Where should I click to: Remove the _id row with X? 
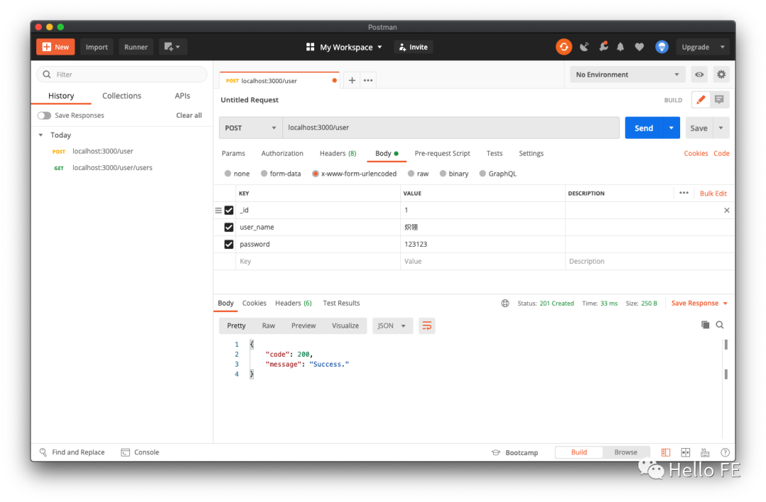(726, 210)
